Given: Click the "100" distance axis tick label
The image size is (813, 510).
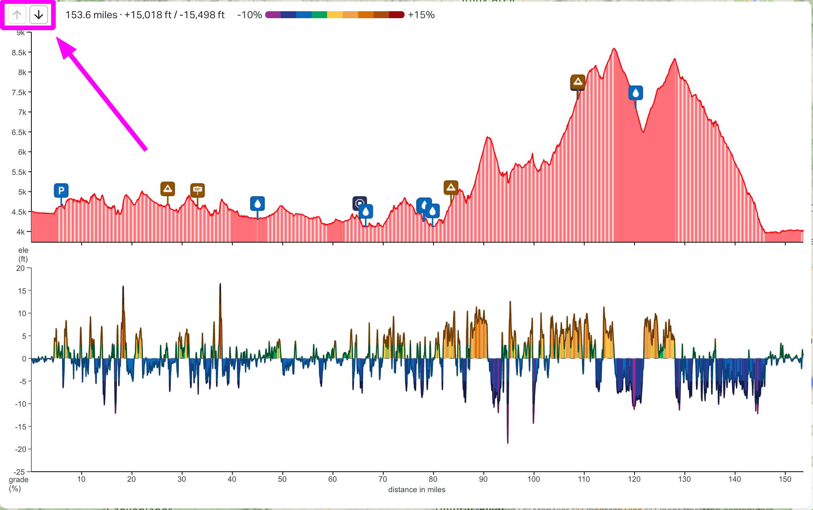Looking at the screenshot, I should tap(534, 479).
